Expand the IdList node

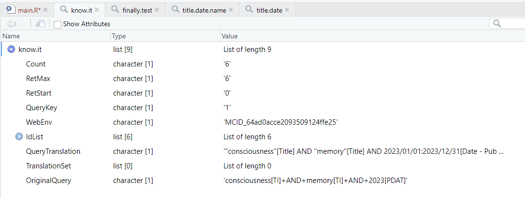19,137
